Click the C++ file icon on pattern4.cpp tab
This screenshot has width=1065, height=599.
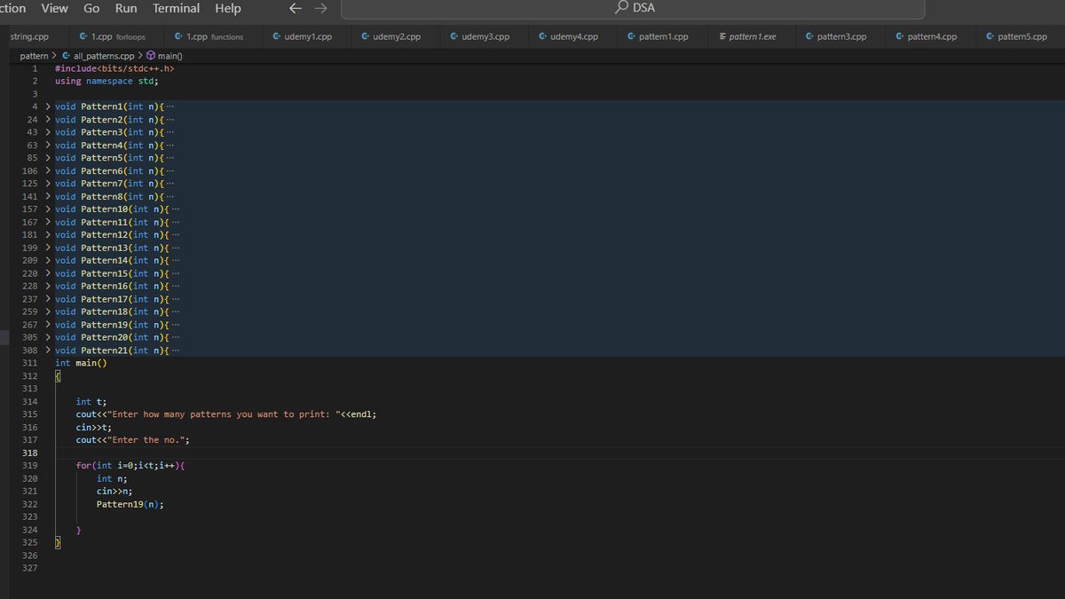coord(900,36)
